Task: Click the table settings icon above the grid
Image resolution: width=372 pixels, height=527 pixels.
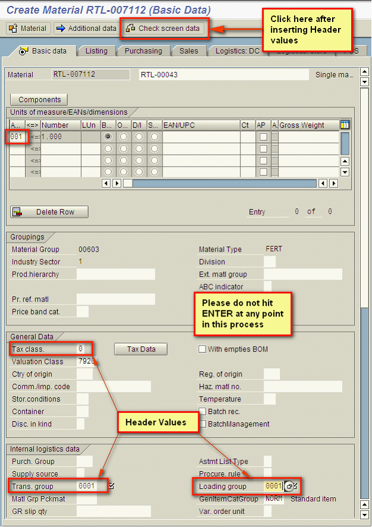Action: pos(345,125)
